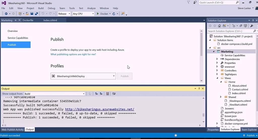Toggle pin on the Output panel
Screen dimensions: 258x139
click(199, 89)
